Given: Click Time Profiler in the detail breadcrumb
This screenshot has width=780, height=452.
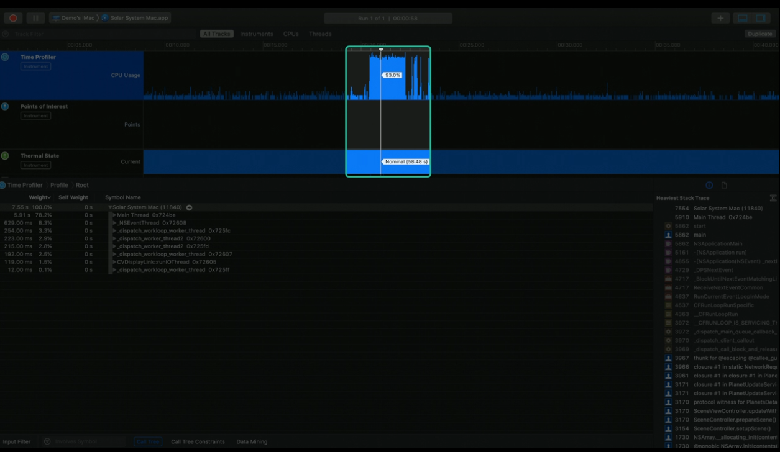Looking at the screenshot, I should [x=25, y=185].
